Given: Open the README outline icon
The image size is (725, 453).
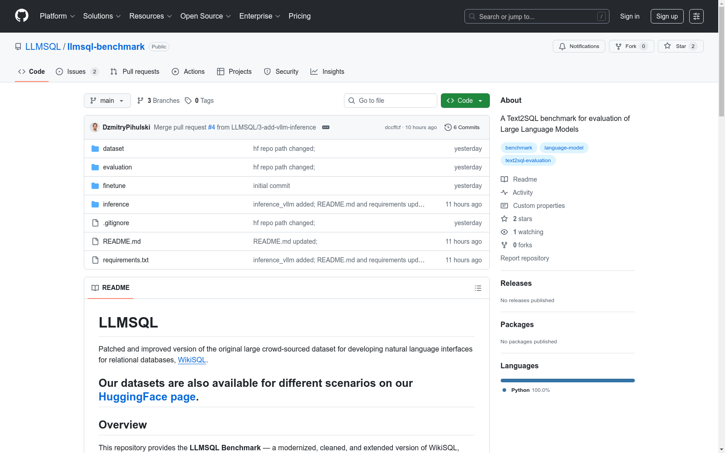Looking at the screenshot, I should click(478, 288).
